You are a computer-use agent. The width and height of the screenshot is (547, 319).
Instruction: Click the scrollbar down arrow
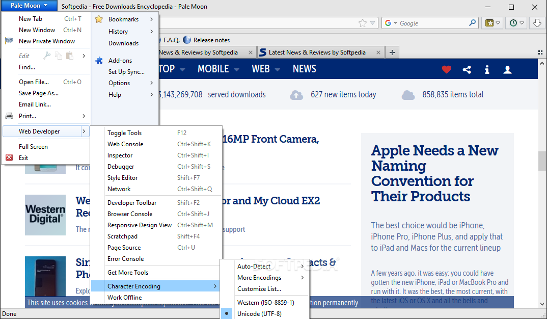(x=542, y=304)
